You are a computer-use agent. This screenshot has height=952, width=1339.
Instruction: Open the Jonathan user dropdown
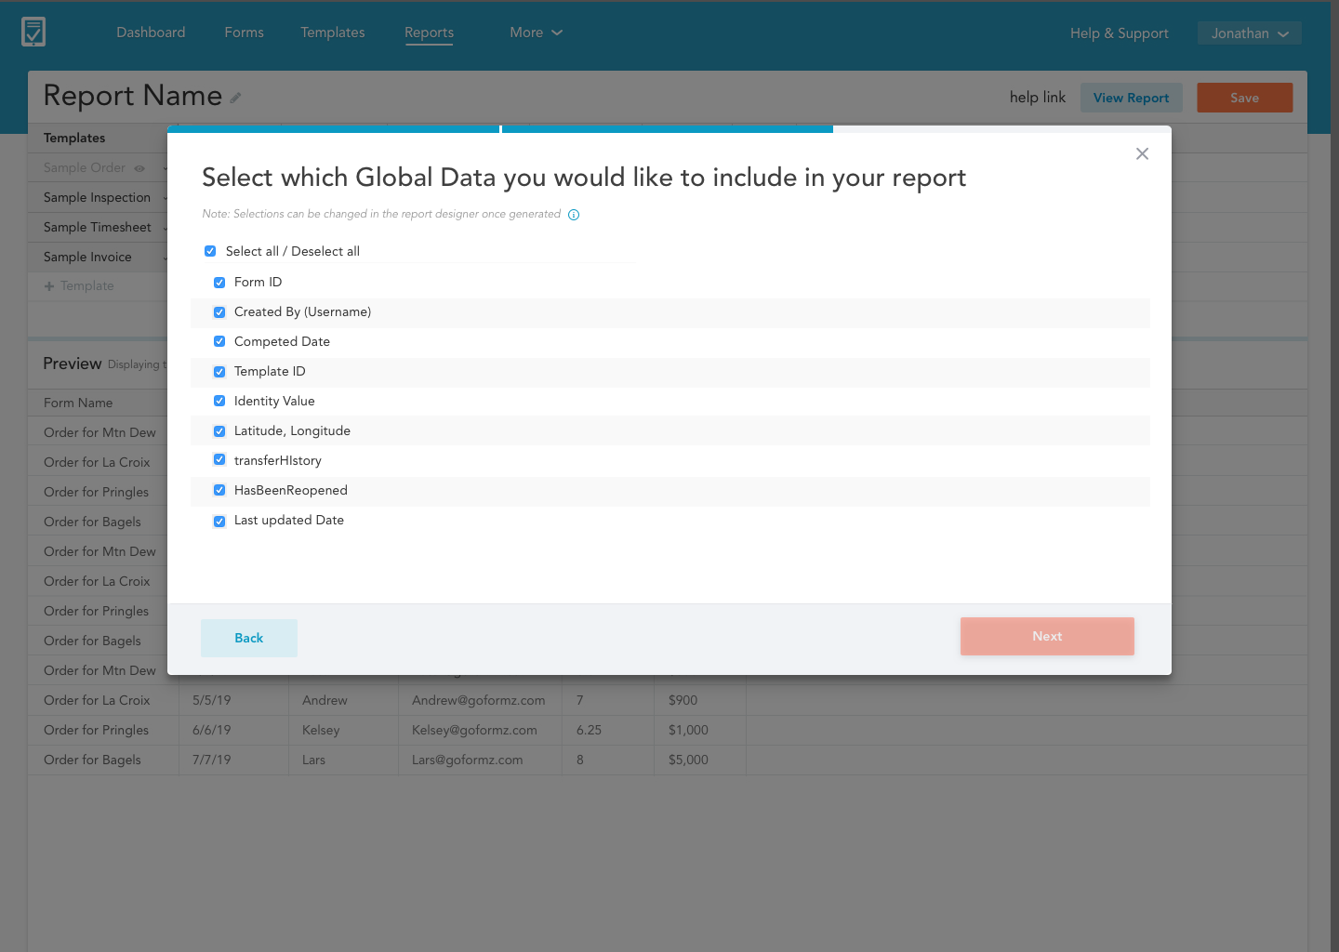coord(1249,33)
